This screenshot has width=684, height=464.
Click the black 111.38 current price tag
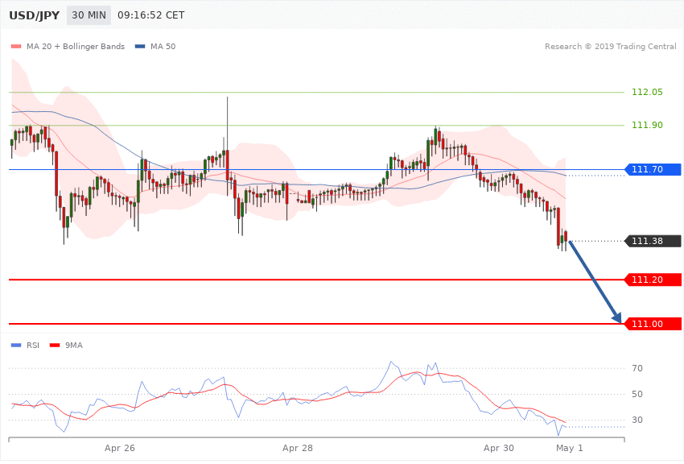point(653,241)
